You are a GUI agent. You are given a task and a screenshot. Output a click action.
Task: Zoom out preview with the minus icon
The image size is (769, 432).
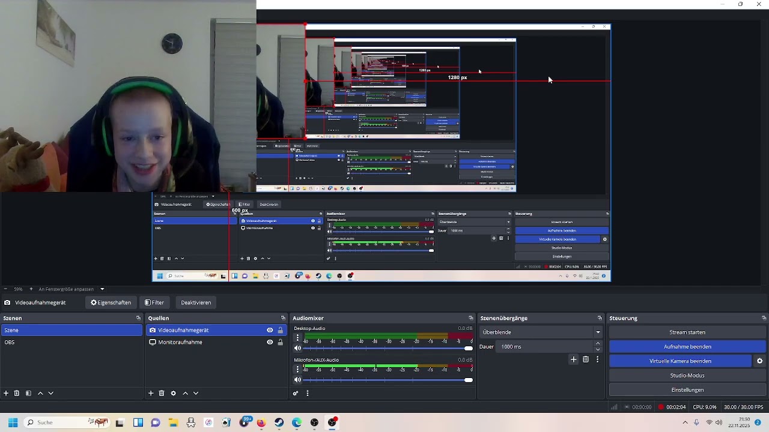pyautogui.click(x=5, y=289)
